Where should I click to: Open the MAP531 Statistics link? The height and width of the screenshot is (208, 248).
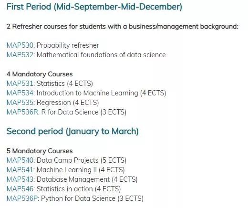point(20,83)
